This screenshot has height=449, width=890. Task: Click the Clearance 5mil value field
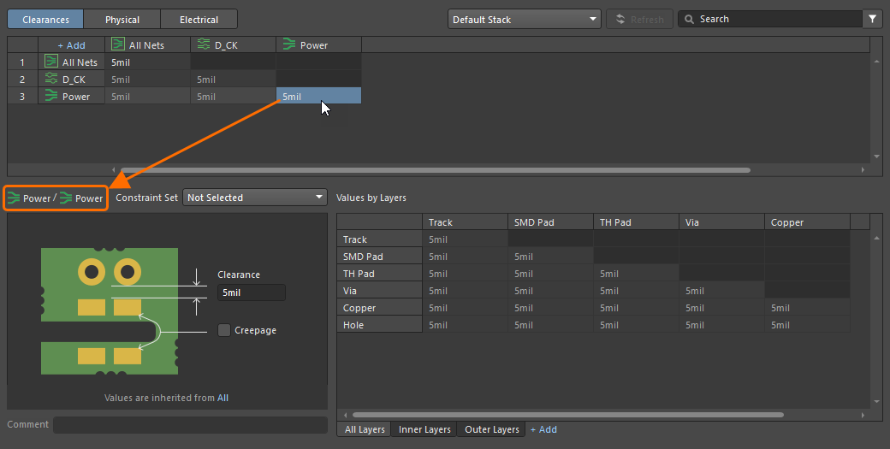point(250,292)
